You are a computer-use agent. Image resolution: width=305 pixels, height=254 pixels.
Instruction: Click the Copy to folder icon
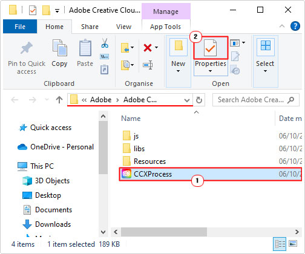click(125, 65)
